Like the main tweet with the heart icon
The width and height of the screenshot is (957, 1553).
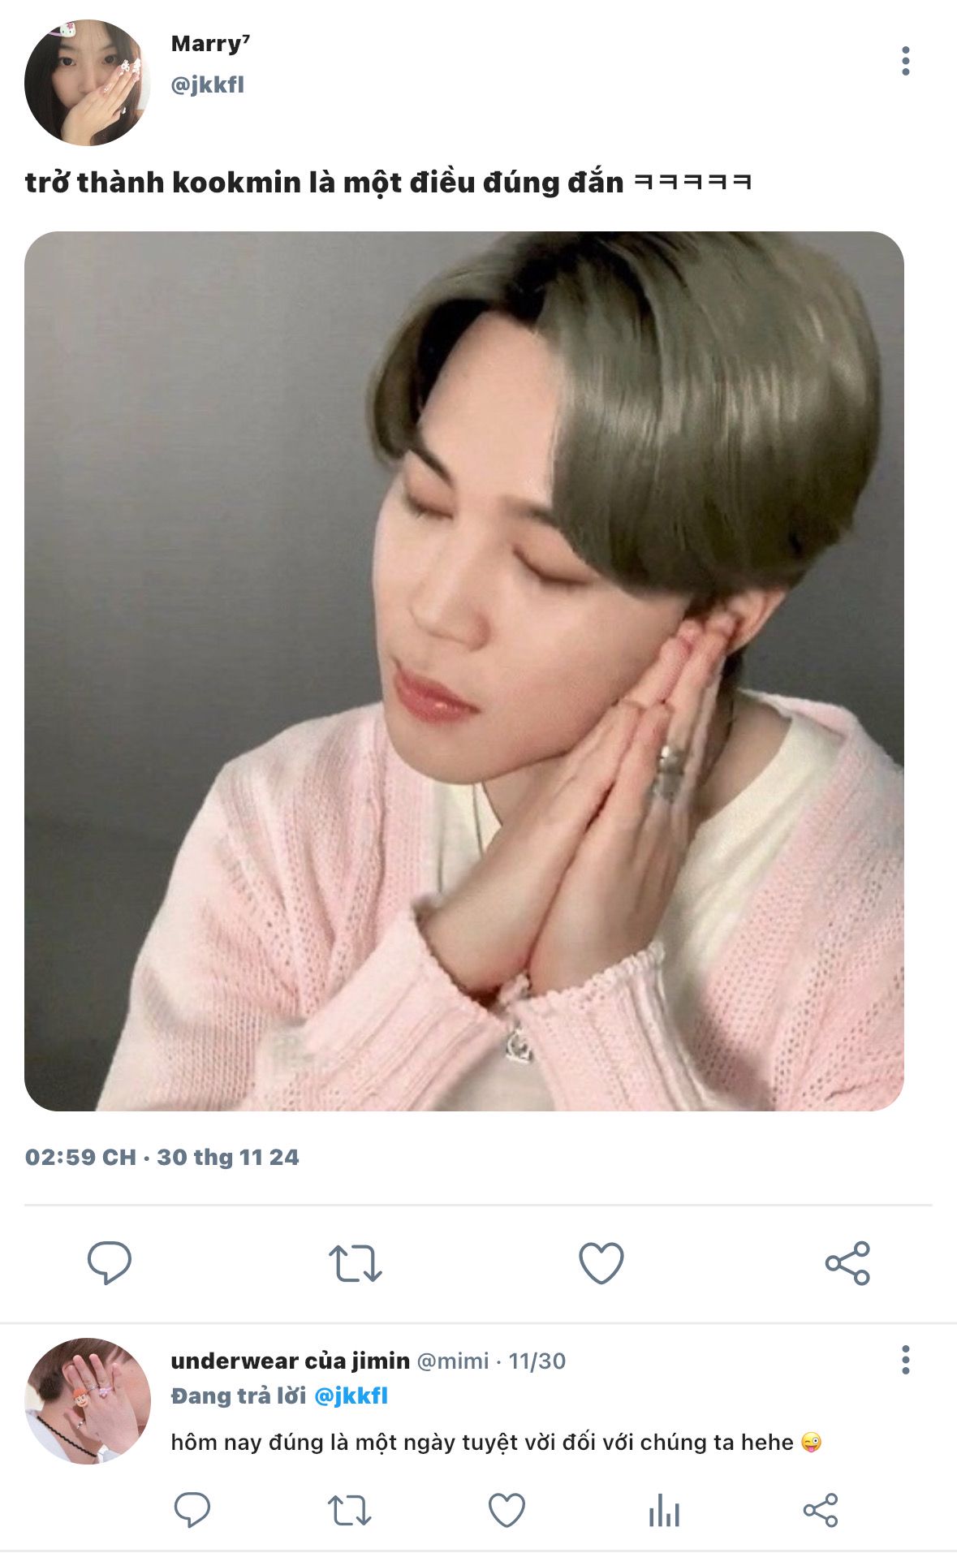tap(601, 1263)
